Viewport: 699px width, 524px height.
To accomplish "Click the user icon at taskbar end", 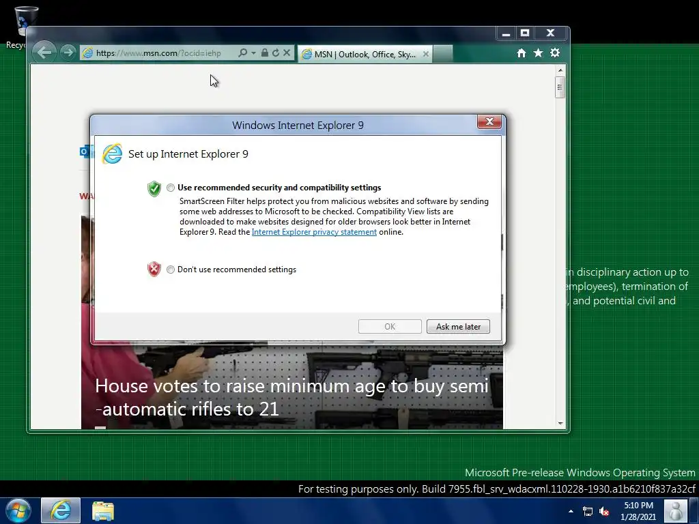I will coord(676,511).
